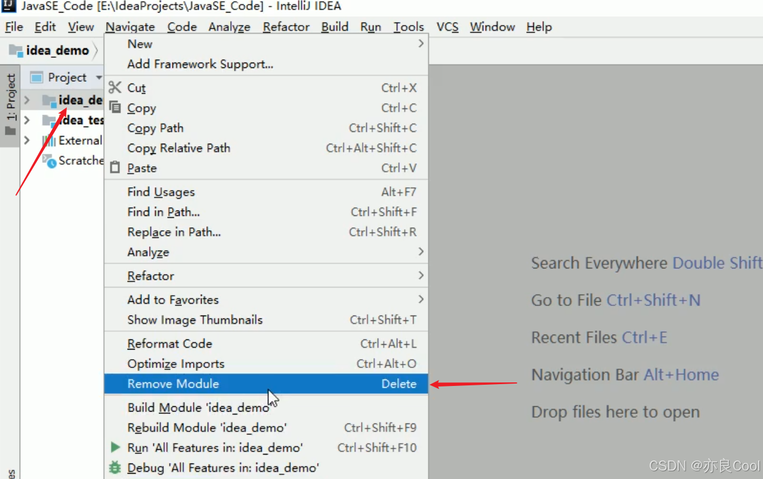Select Remove Module
Image resolution: width=763 pixels, height=479 pixels.
tap(266, 384)
